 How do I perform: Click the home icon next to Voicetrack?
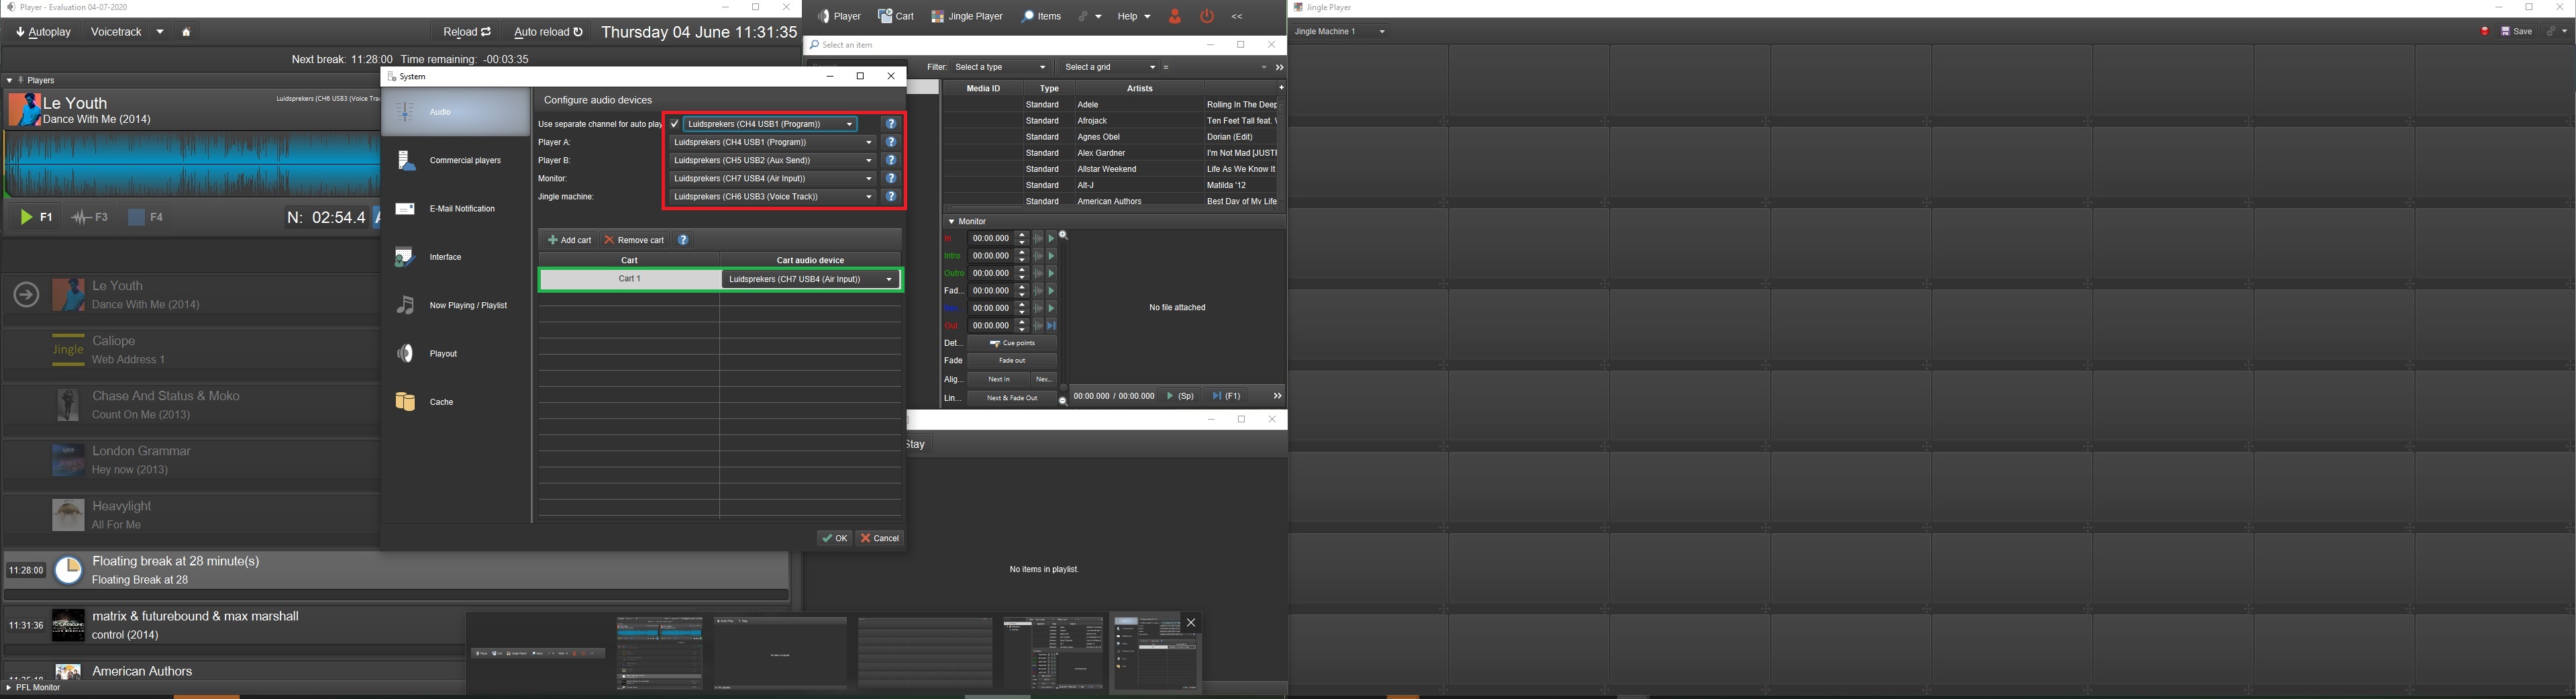click(x=186, y=32)
